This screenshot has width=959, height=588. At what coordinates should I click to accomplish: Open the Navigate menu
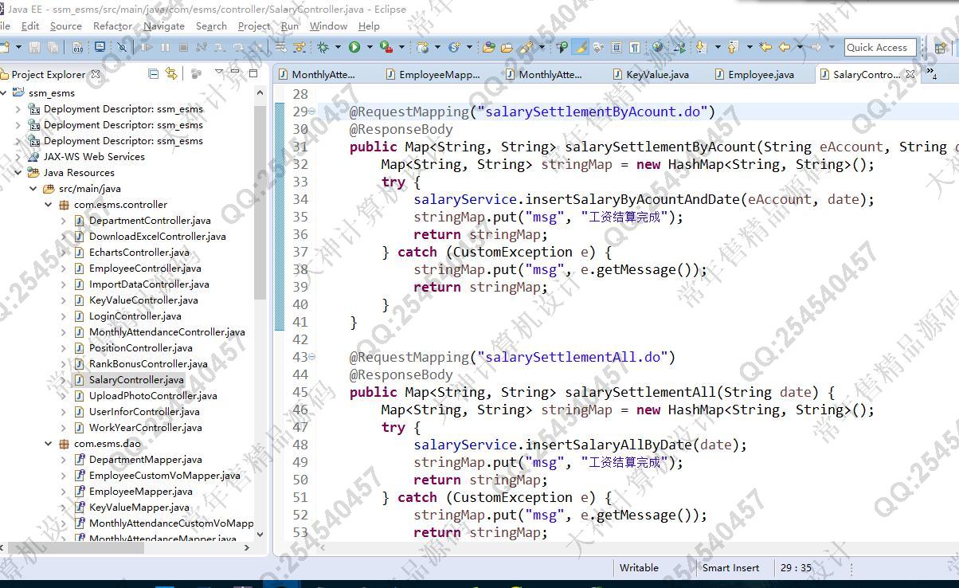point(164,25)
